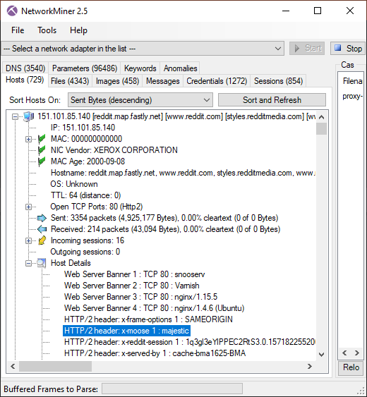Click the green icon beside NIC Vendor
The image size is (367, 397).
coord(42,150)
